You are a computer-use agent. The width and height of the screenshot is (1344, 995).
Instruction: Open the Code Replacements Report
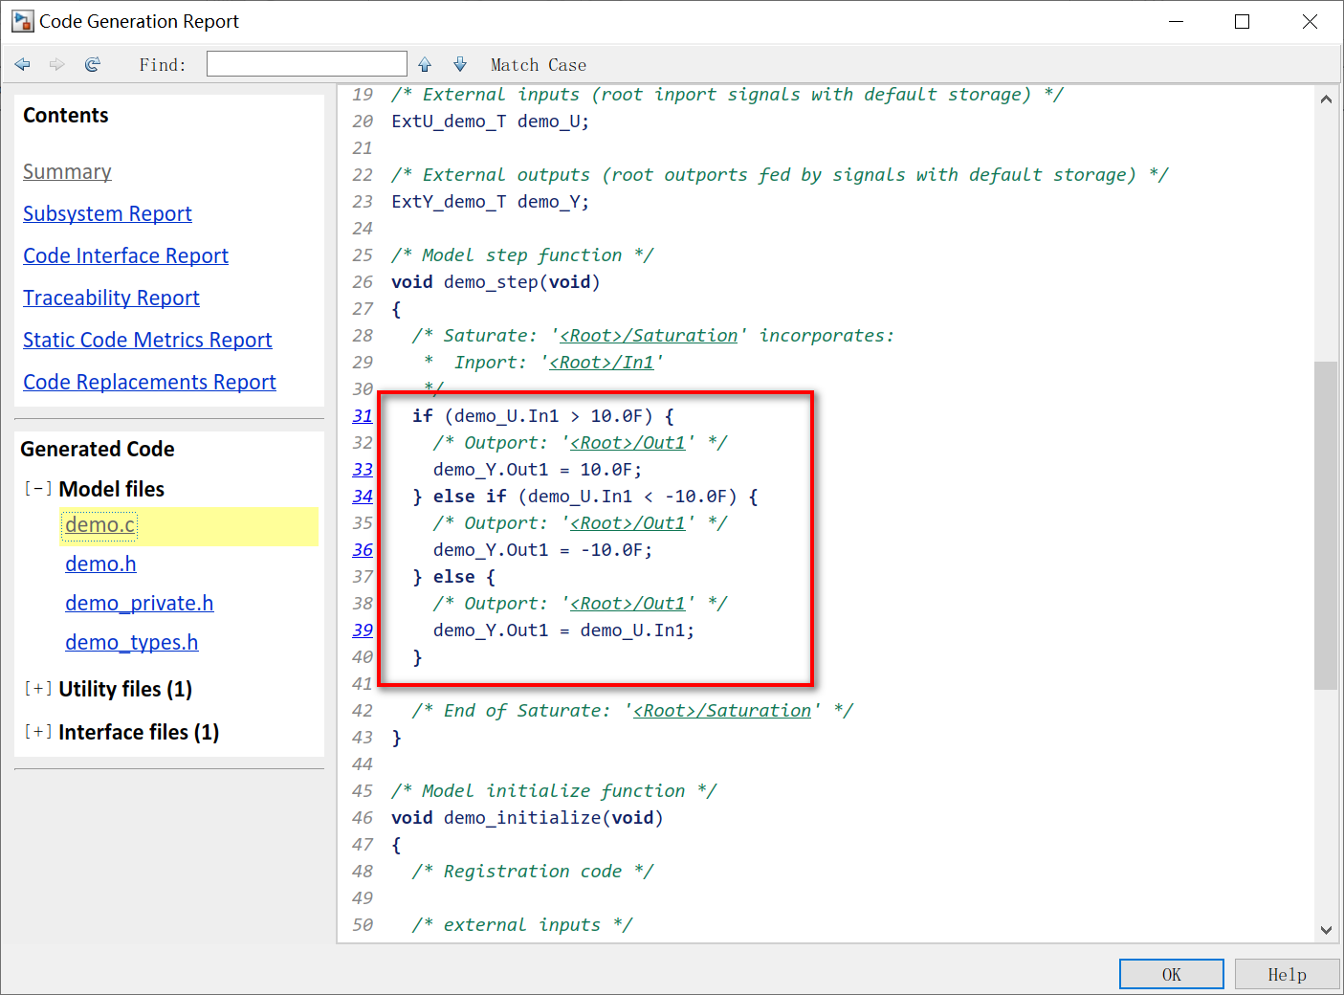[x=149, y=382]
